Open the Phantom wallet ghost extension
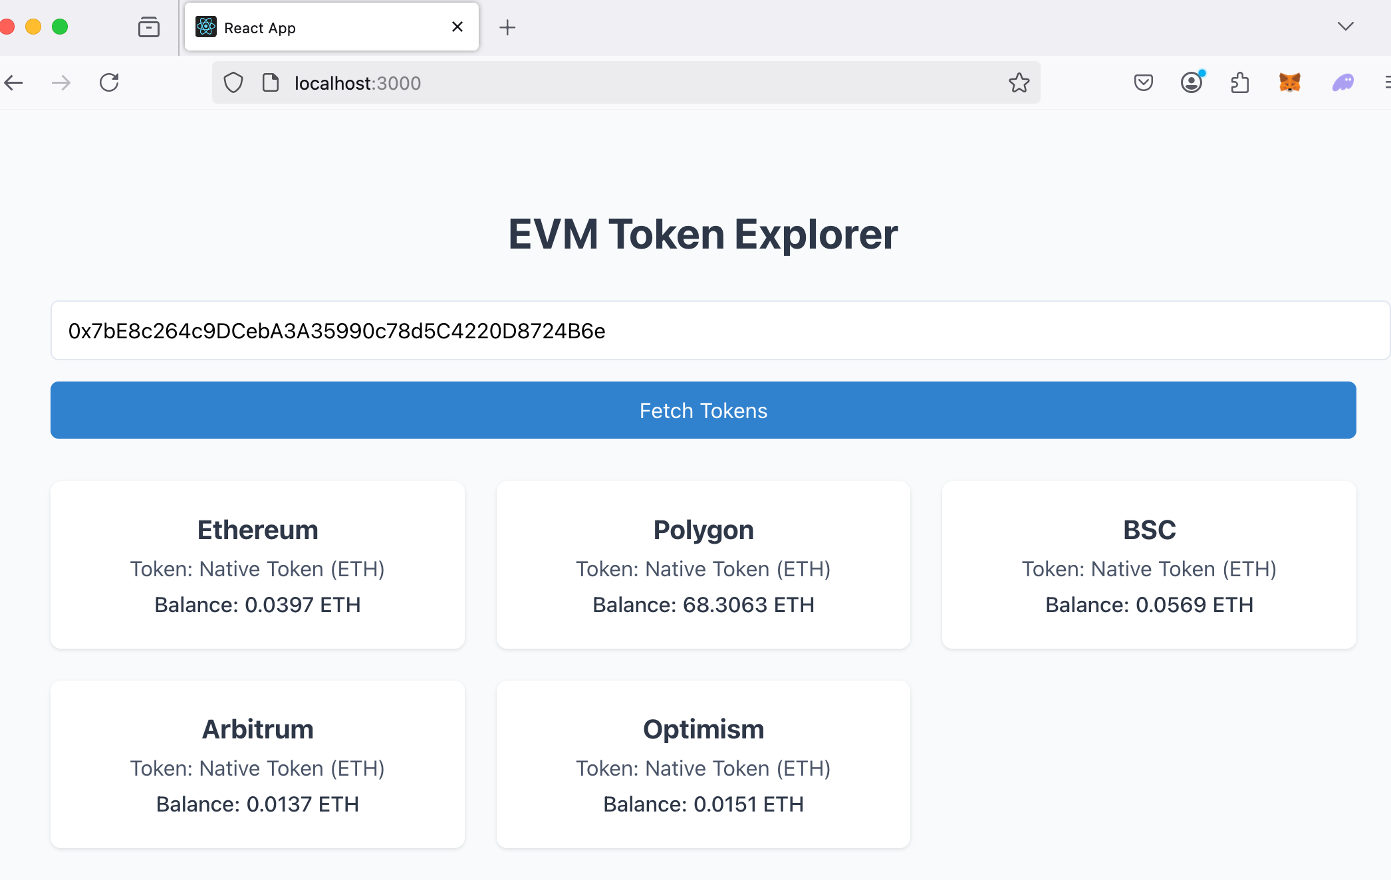The height and width of the screenshot is (880, 1391). click(x=1343, y=82)
